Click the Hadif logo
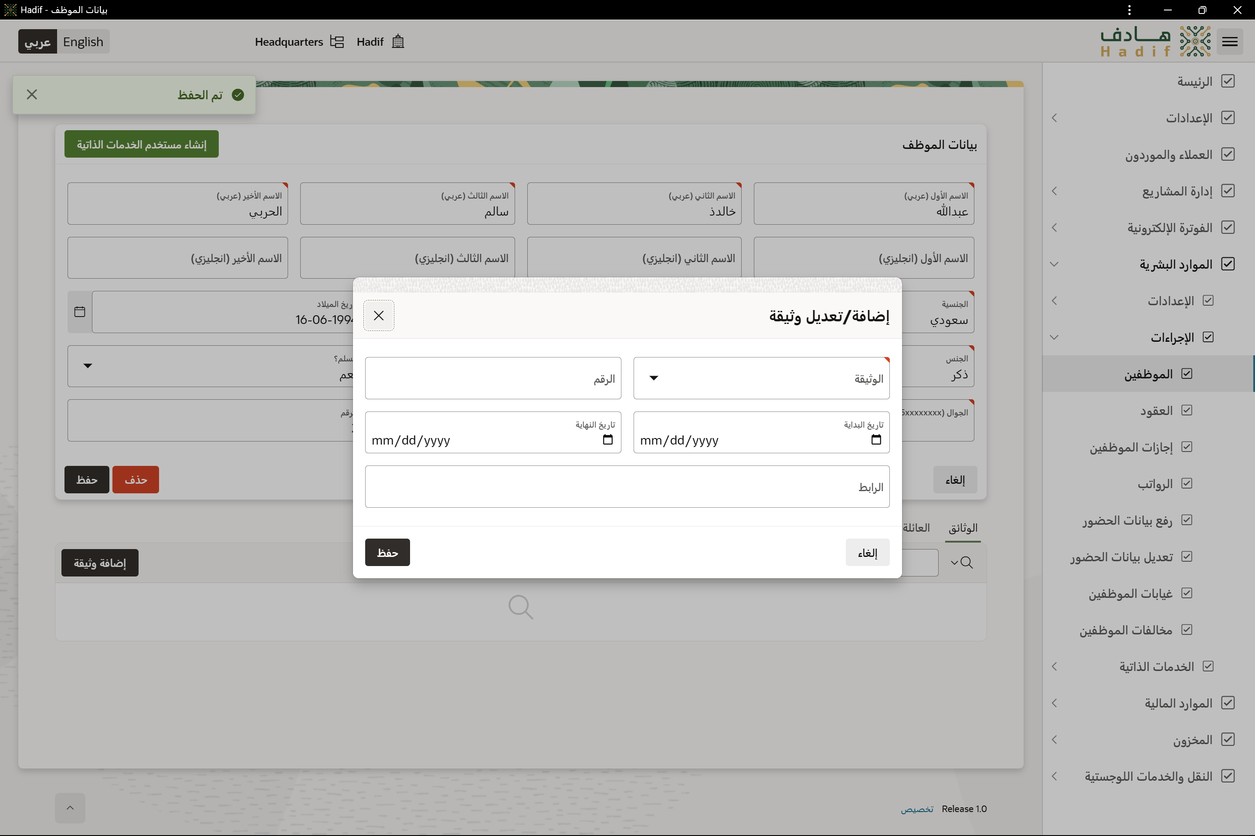The image size is (1255, 836). point(1155,42)
